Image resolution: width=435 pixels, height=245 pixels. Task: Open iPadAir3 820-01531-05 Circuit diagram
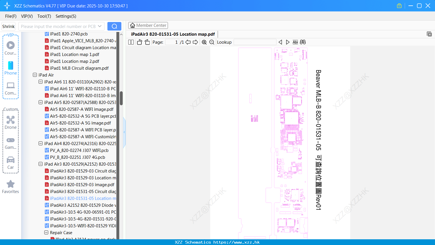click(x=83, y=192)
